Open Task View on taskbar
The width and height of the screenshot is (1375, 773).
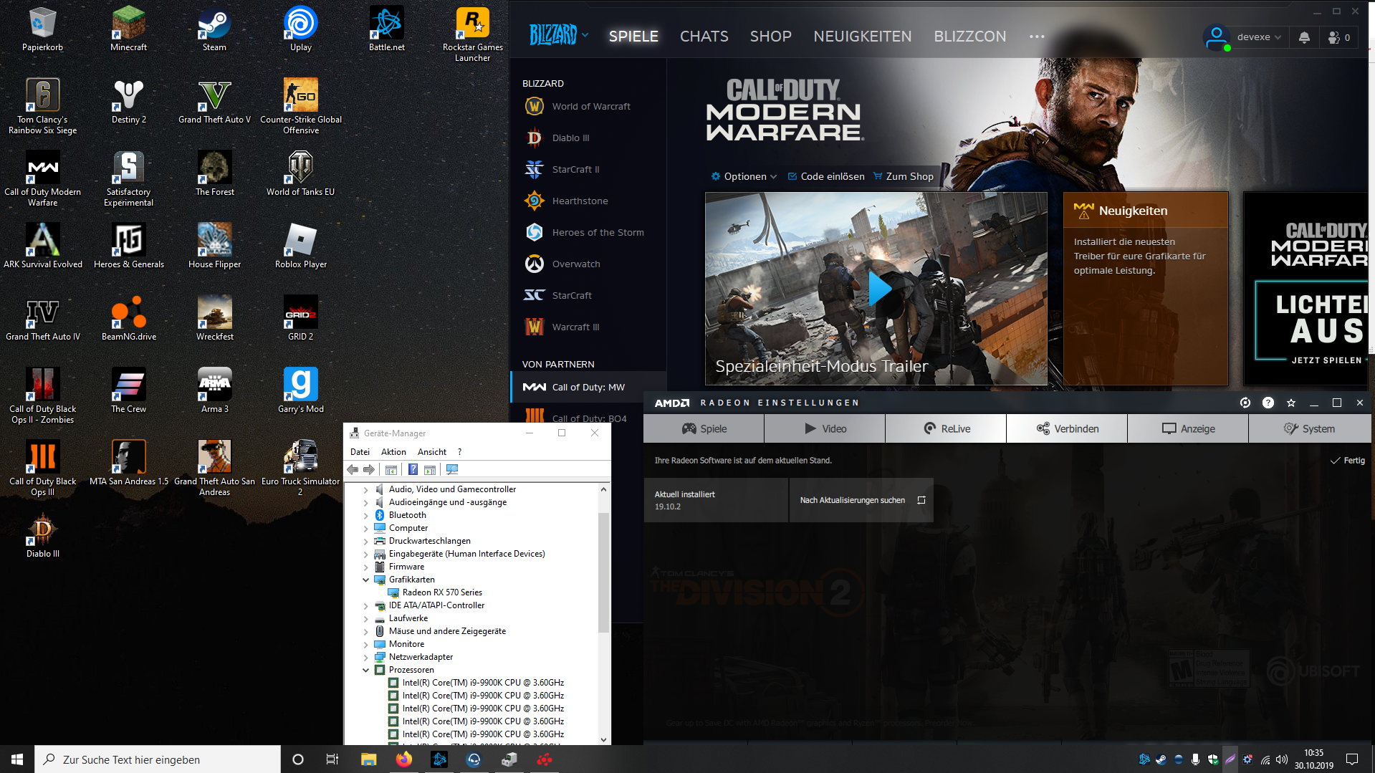tap(332, 759)
